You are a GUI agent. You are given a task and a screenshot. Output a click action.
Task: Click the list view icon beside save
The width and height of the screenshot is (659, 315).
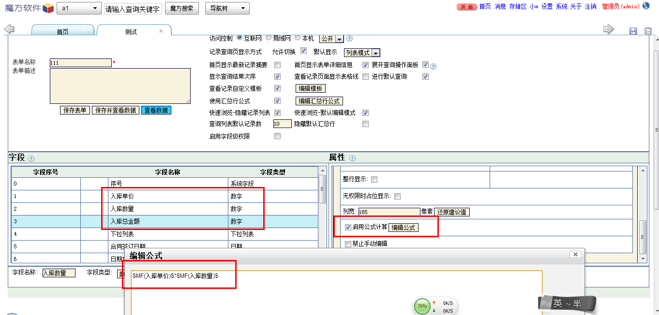(x=648, y=31)
